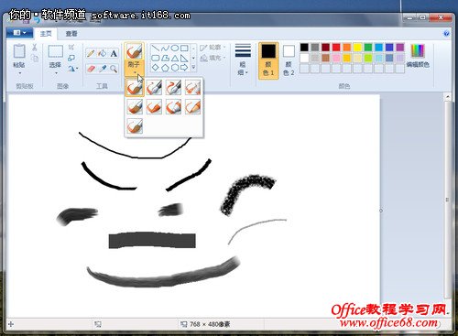
Task: Click the 刷子 (Brushes) main button
Action: tap(134, 56)
